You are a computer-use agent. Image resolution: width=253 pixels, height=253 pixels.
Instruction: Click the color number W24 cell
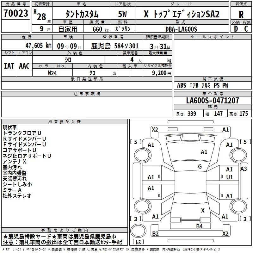52,72
